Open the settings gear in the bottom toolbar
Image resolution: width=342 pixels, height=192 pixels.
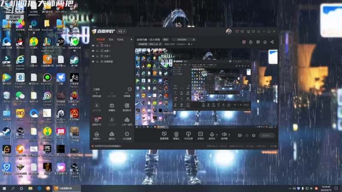tap(254, 135)
